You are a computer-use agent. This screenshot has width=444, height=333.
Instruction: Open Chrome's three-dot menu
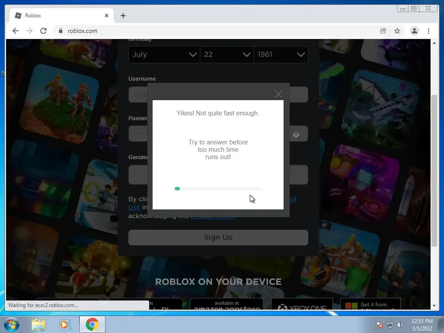pos(428,31)
